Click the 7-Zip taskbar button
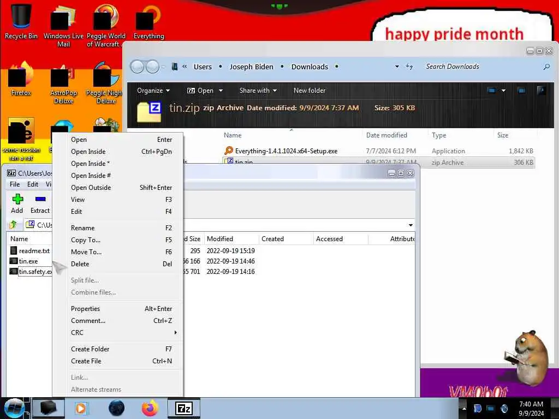This screenshot has height=419, width=559. 184,408
